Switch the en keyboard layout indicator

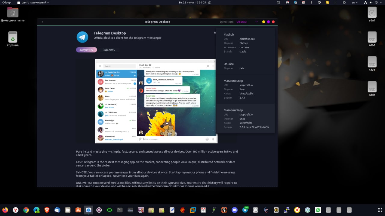pos(355,2)
